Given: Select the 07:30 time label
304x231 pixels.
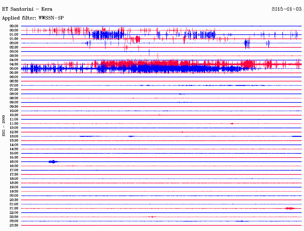Looking at the screenshot, I should click(x=14, y=89).
